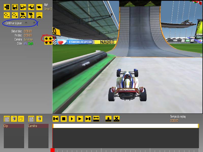Jump to start of timeline
Image resolution: width=203 pixels, height=152 pixels.
pyautogui.click(x=56, y=119)
